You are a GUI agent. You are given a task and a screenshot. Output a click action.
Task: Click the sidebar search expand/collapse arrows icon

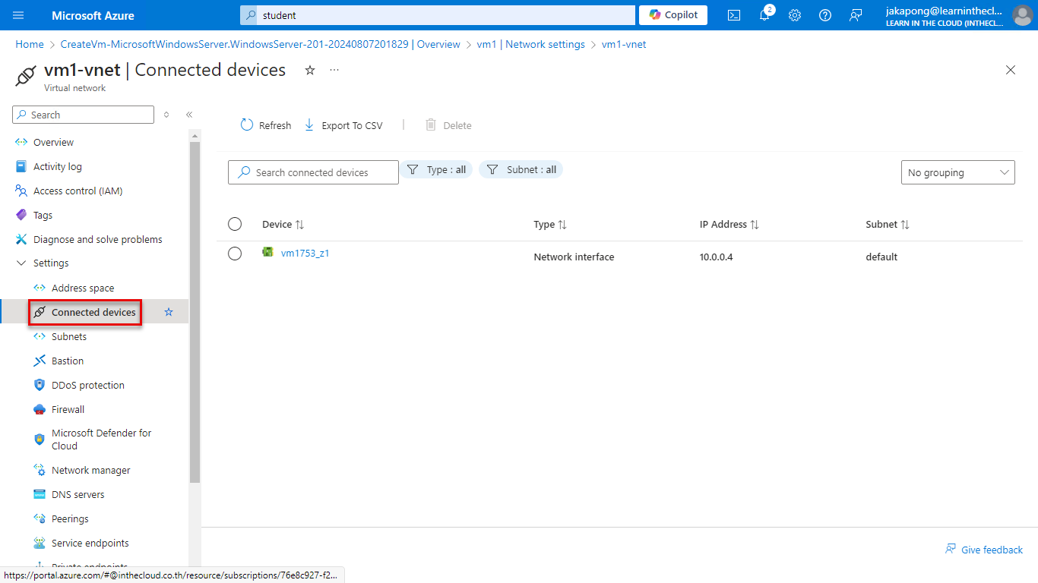[166, 115]
